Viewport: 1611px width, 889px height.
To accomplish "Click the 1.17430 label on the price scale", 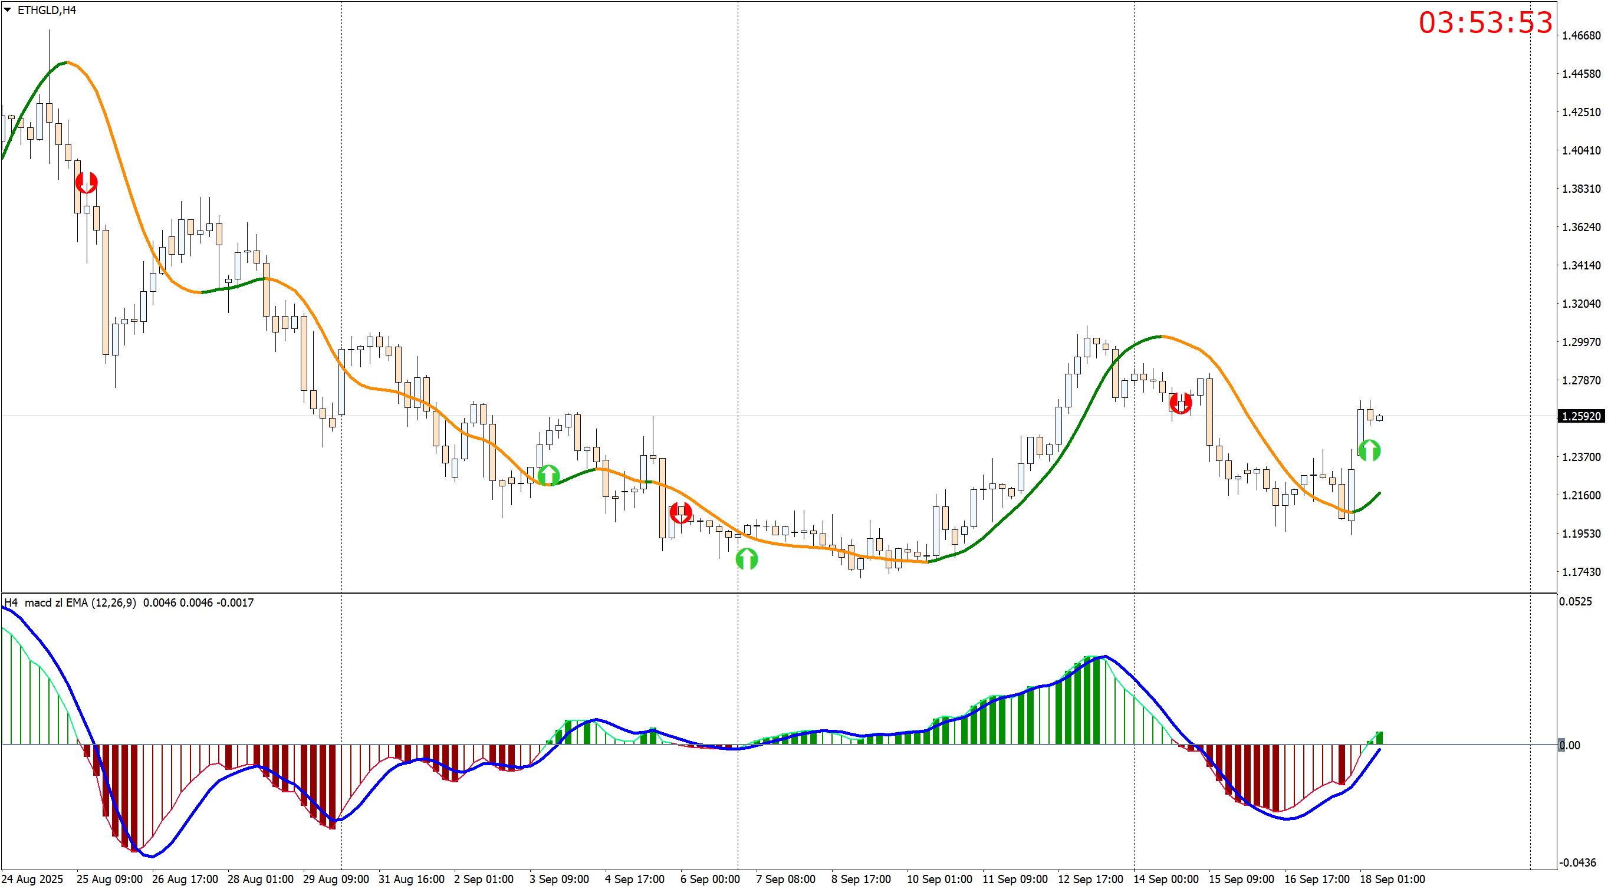I will point(1581,572).
